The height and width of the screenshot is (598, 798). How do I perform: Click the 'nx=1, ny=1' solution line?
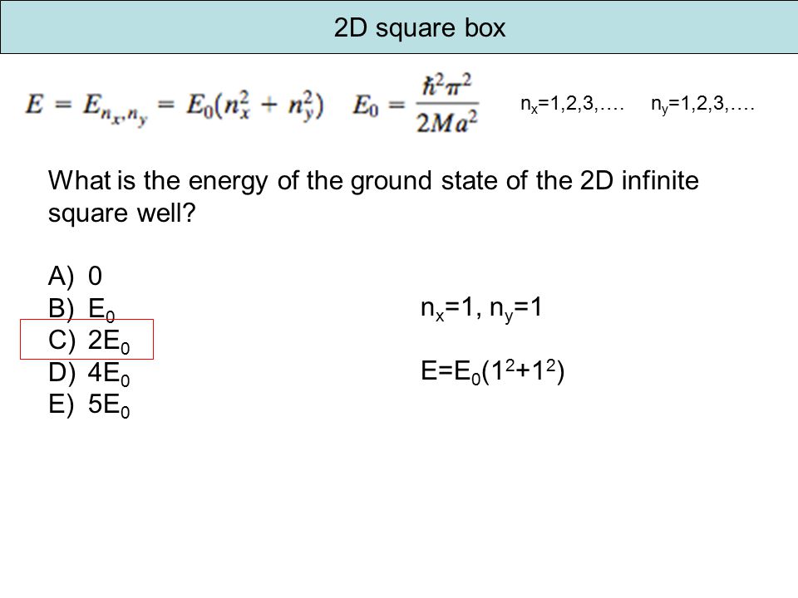tap(481, 309)
